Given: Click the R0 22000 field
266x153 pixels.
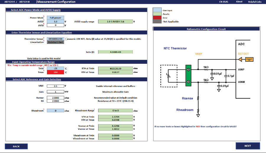Looking at the screenshot, I should (56, 101).
